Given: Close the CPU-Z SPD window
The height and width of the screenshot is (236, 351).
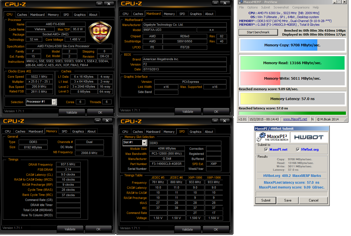Looking at the screenshot, I should [x=224, y=121].
